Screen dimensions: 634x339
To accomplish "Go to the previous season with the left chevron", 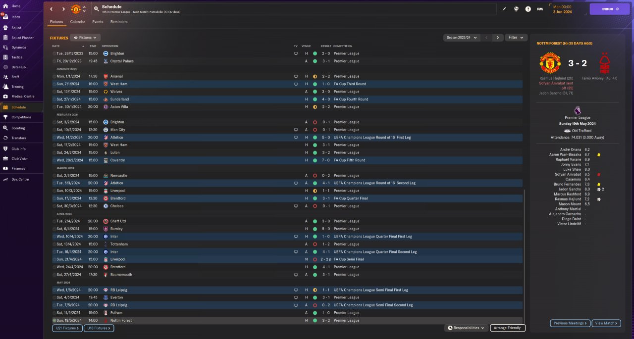I will point(486,38).
